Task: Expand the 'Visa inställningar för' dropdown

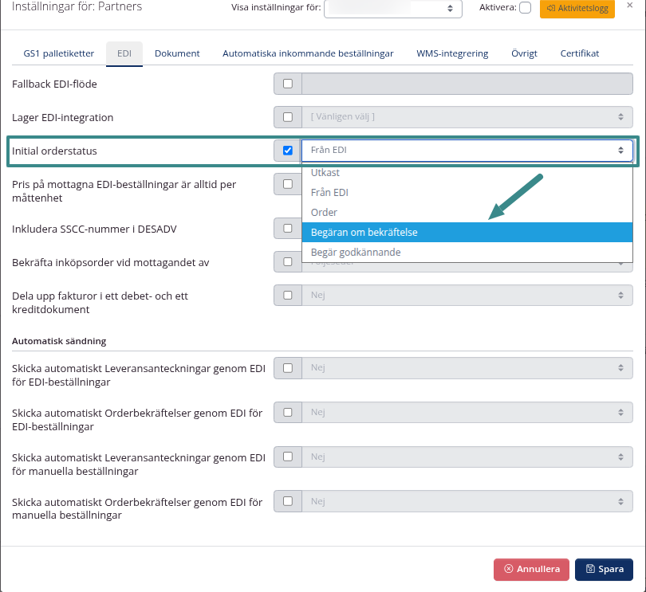Action: (x=392, y=9)
